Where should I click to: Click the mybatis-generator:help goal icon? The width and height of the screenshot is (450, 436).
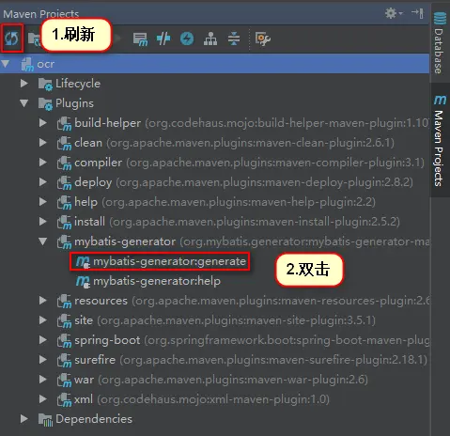pos(83,281)
